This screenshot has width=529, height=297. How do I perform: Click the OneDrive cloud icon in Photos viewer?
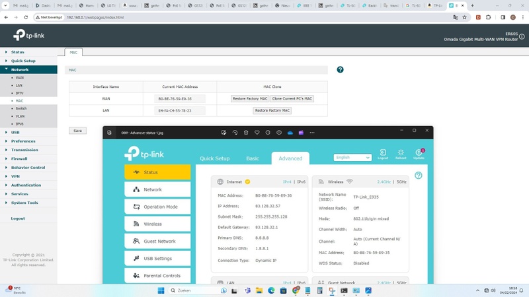tap(290, 133)
